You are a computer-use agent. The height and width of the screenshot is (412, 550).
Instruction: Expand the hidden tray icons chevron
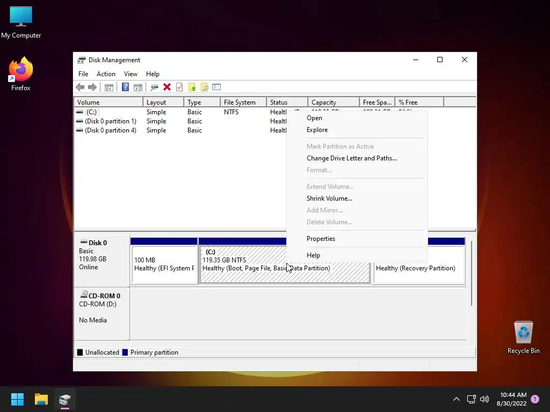coord(457,399)
